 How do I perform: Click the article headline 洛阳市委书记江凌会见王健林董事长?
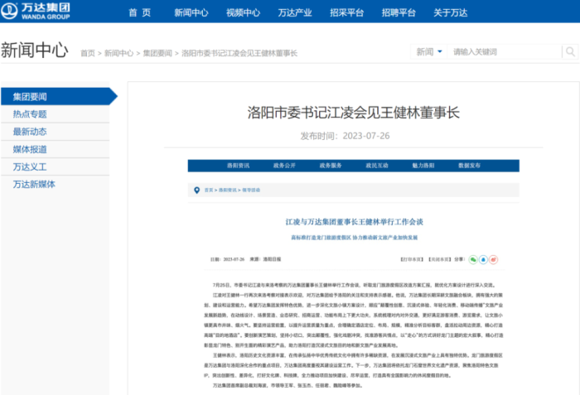click(354, 113)
